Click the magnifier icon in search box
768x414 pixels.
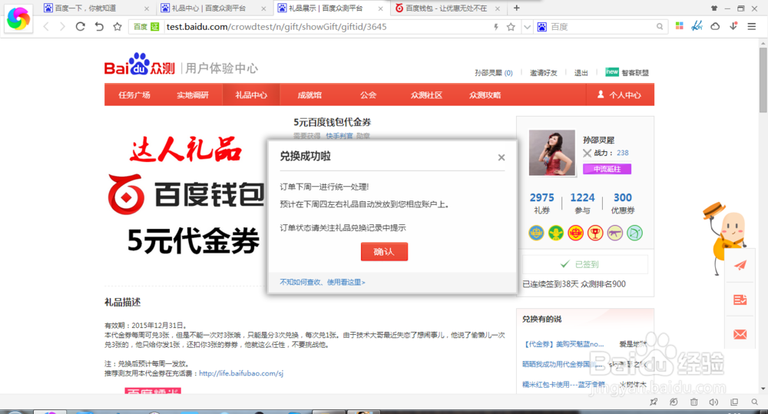(660, 27)
